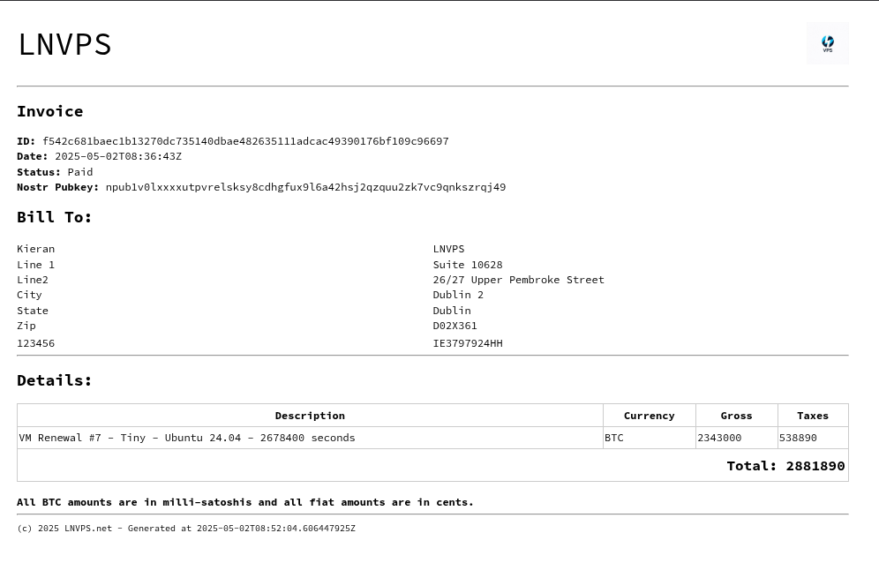Image resolution: width=879 pixels, height=578 pixels.
Task: Click the Description column header
Action: click(x=310, y=416)
